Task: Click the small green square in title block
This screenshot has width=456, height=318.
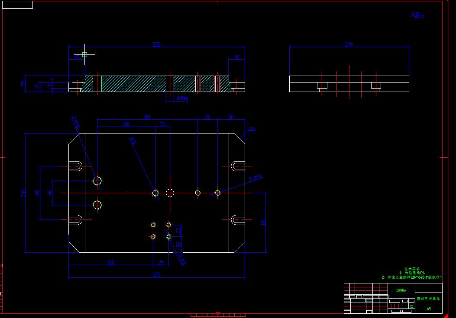Action: pos(411,306)
